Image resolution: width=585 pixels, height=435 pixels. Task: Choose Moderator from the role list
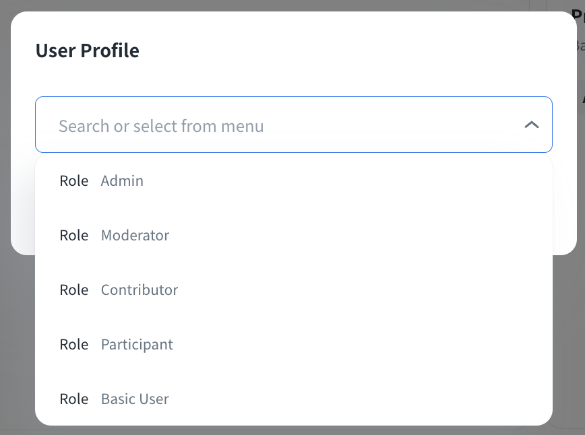pyautogui.click(x=293, y=236)
